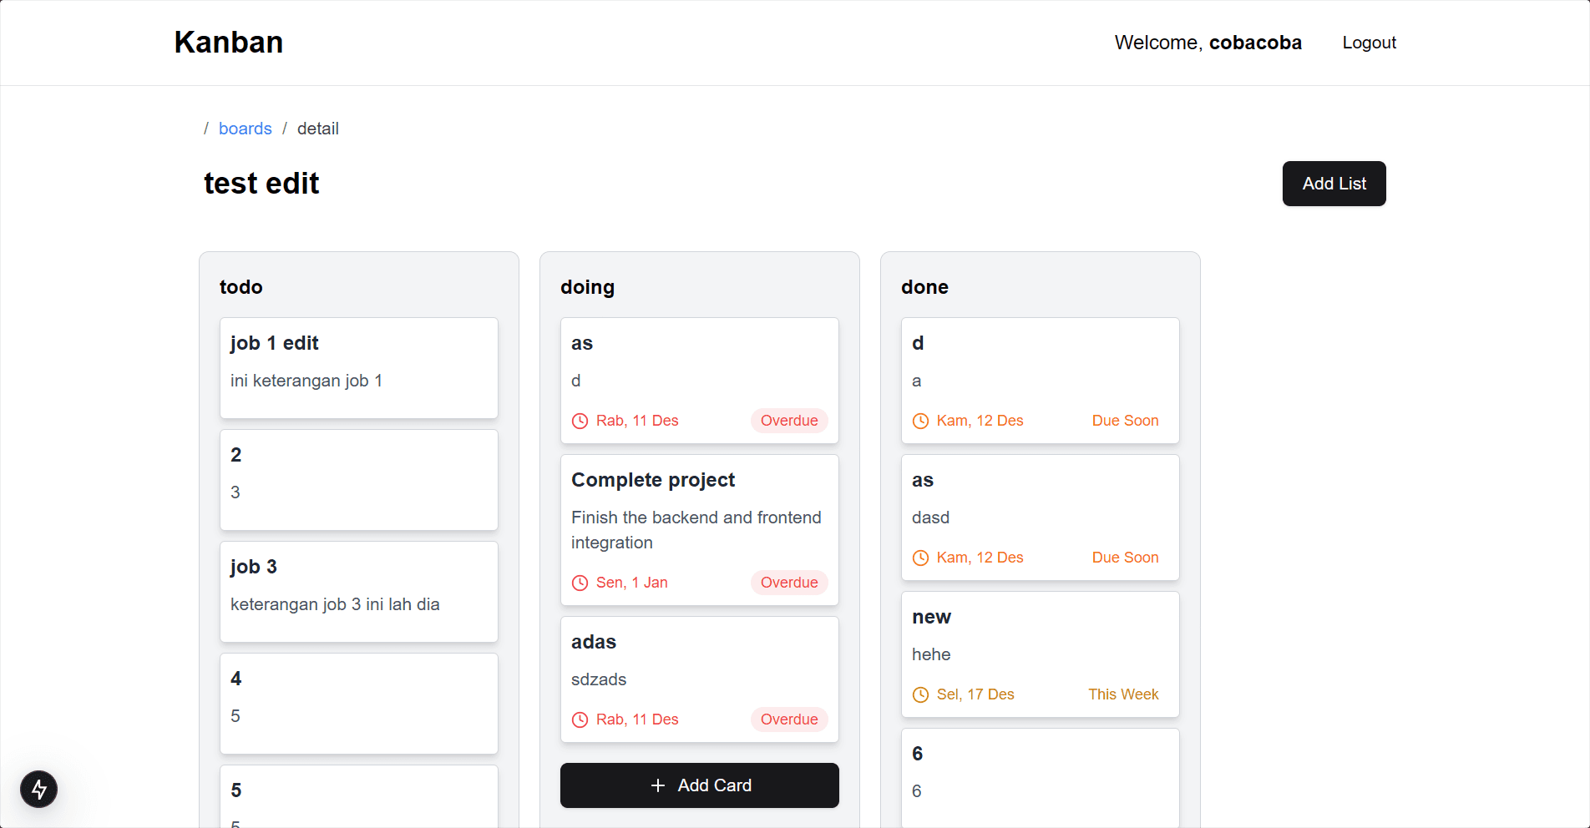Viewport: 1590px width, 828px height.
Task: Click the clock icon on the 'adas' card
Action: [580, 719]
